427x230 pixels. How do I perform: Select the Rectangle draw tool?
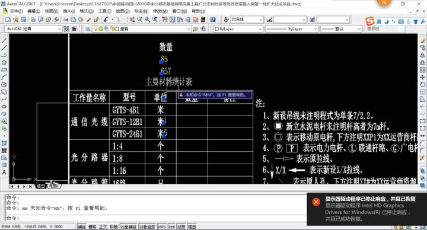click(4, 70)
